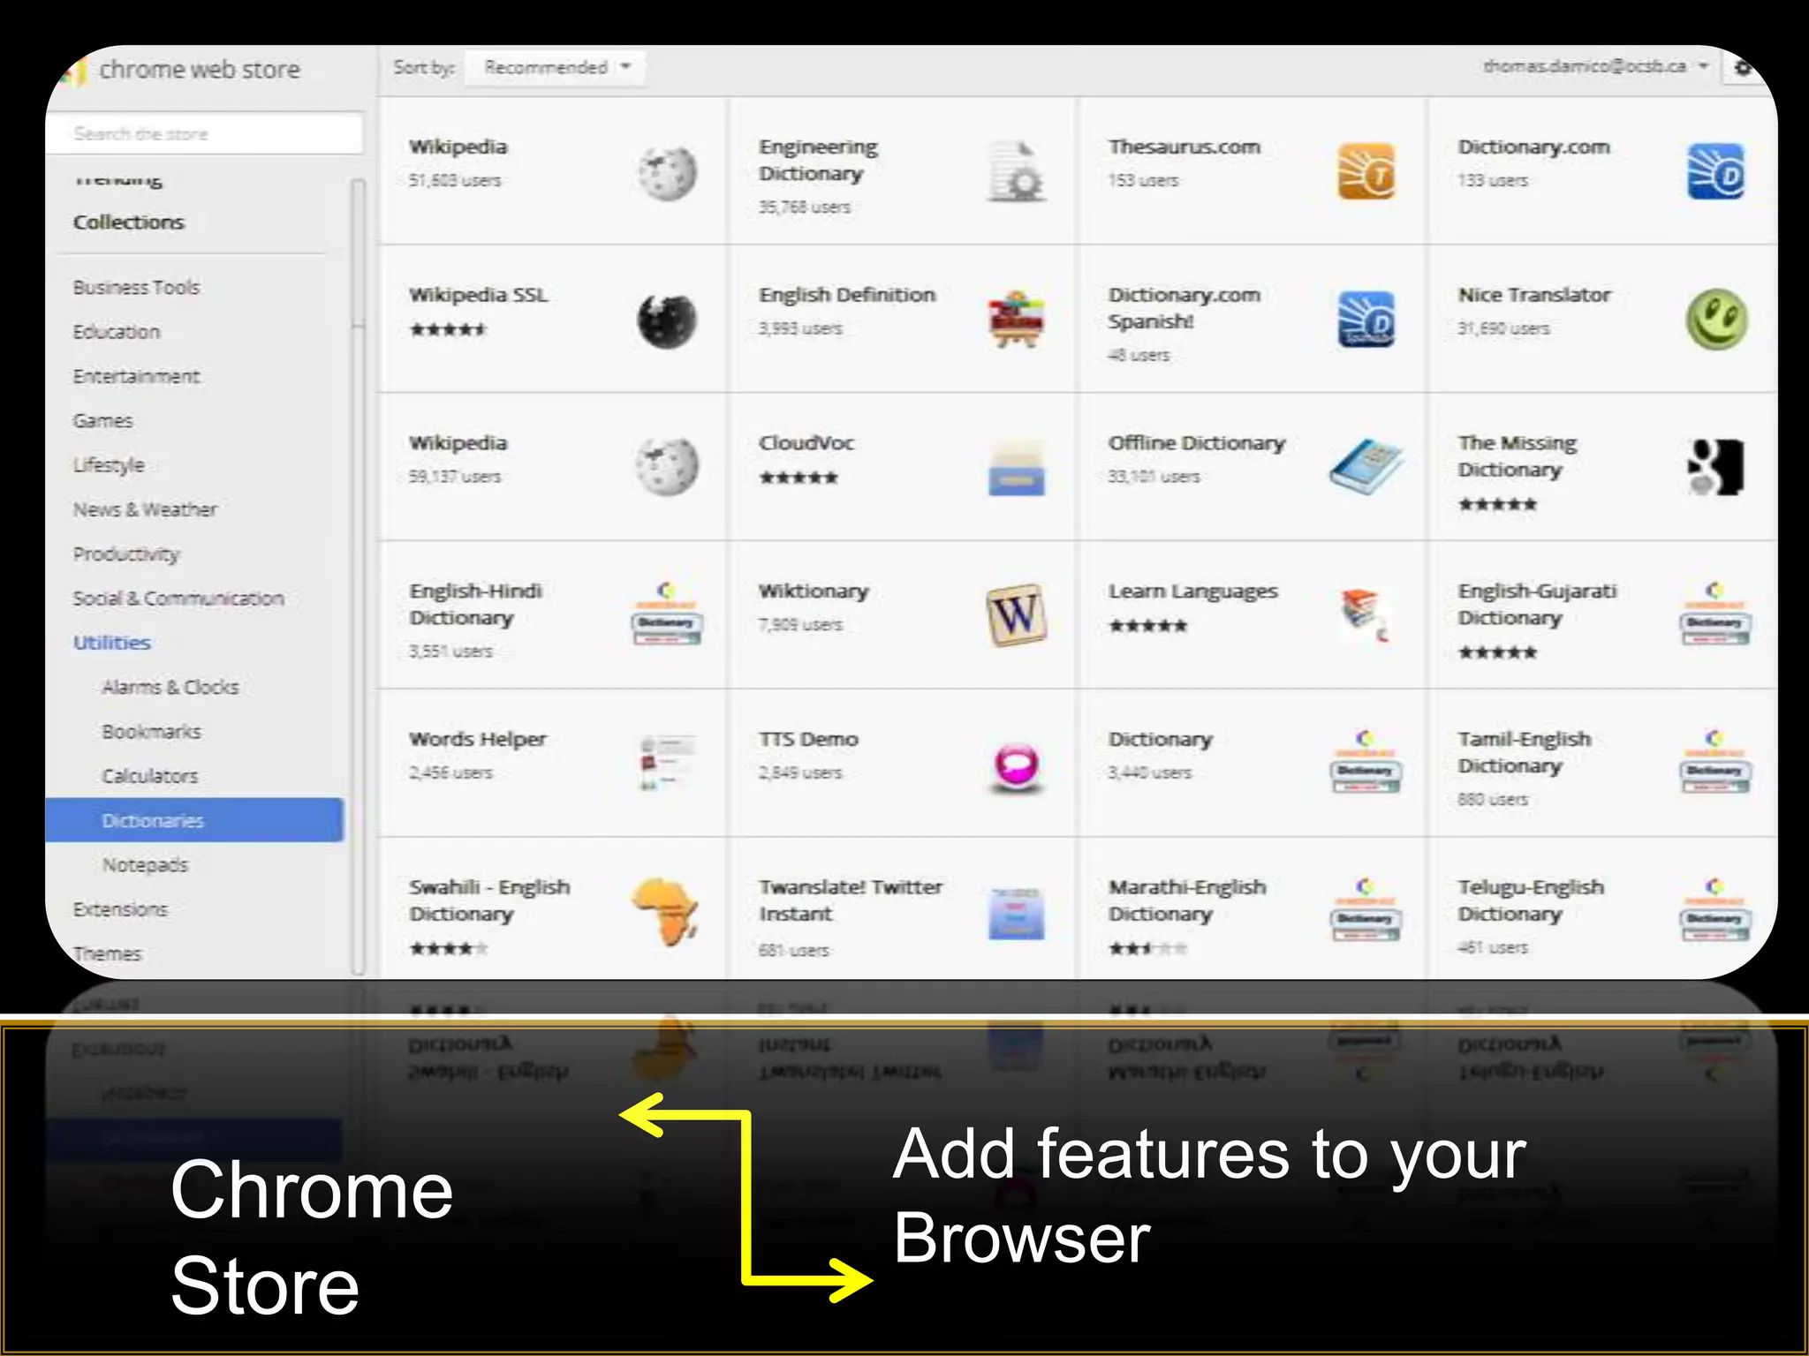Click the Tamil-English Dictionary icon
The image size is (1809, 1356).
click(1715, 762)
